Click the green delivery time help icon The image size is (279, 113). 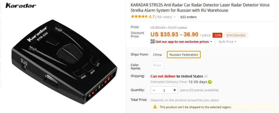click(210, 82)
